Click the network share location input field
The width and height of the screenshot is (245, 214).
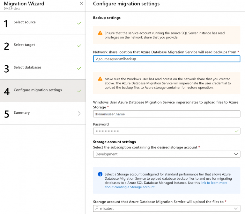167,59
